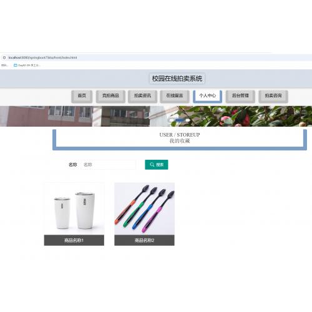Open the Day02 bookmark folder
312x312 pixels.
tap(27, 66)
